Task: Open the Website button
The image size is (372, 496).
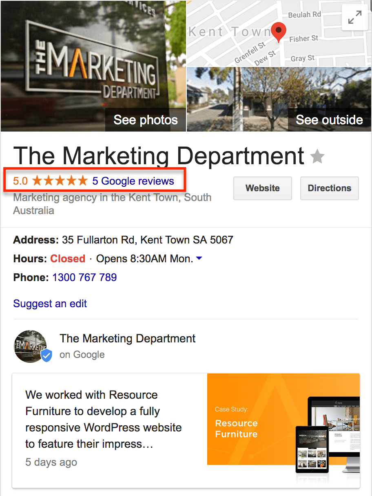Action: (263, 188)
